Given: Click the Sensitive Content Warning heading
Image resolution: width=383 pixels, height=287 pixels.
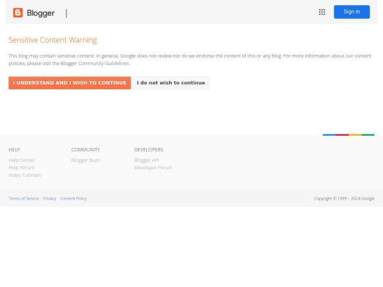Looking at the screenshot, I should pyautogui.click(x=52, y=40).
